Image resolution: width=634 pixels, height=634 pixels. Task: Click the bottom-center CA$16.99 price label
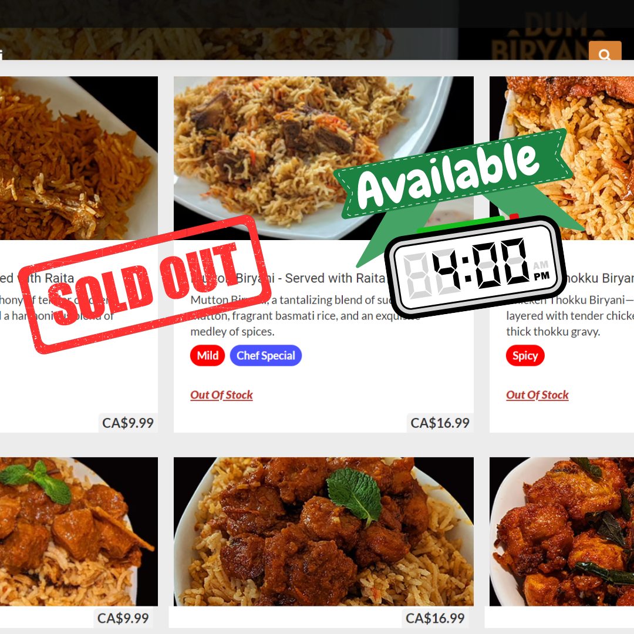point(435,618)
